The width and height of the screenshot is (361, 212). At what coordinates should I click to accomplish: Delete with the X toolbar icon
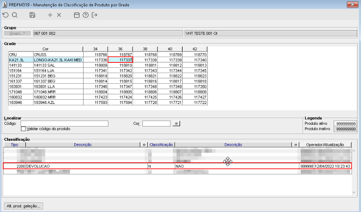click(59, 15)
